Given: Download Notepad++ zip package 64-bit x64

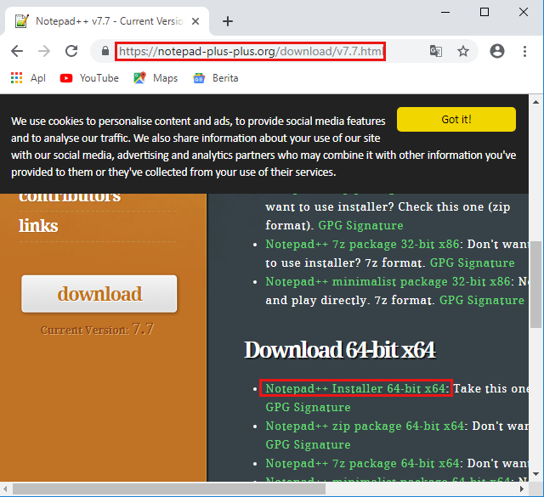Looking at the screenshot, I should click(365, 426).
